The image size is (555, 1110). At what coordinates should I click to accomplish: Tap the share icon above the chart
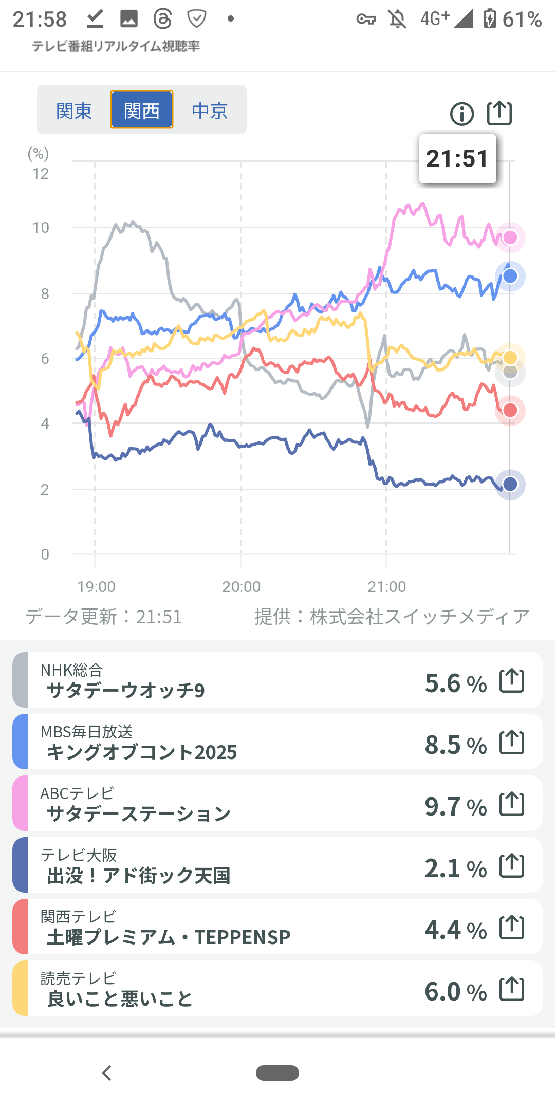coord(499,113)
